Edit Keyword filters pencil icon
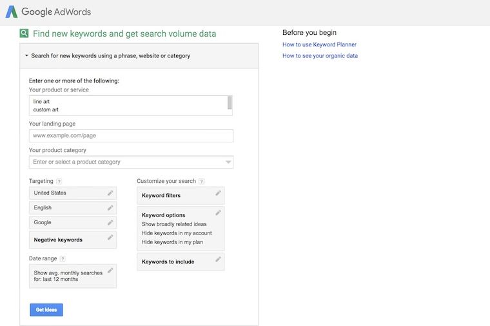This screenshot has width=490, height=326. tap(218, 193)
